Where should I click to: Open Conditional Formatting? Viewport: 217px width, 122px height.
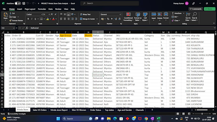[x=128, y=17]
